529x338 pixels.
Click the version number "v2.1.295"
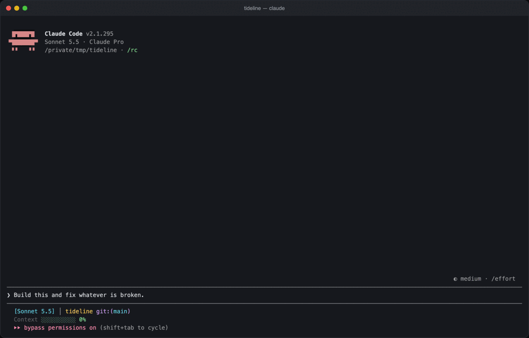(x=100, y=34)
